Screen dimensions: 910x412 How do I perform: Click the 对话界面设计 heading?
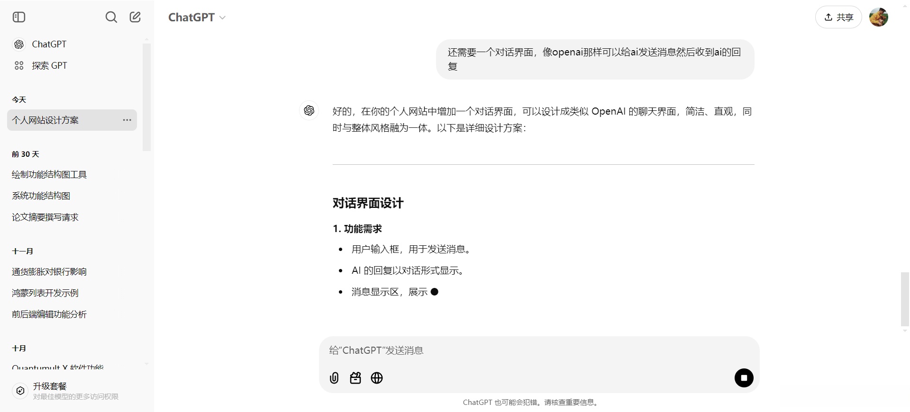[x=368, y=204]
